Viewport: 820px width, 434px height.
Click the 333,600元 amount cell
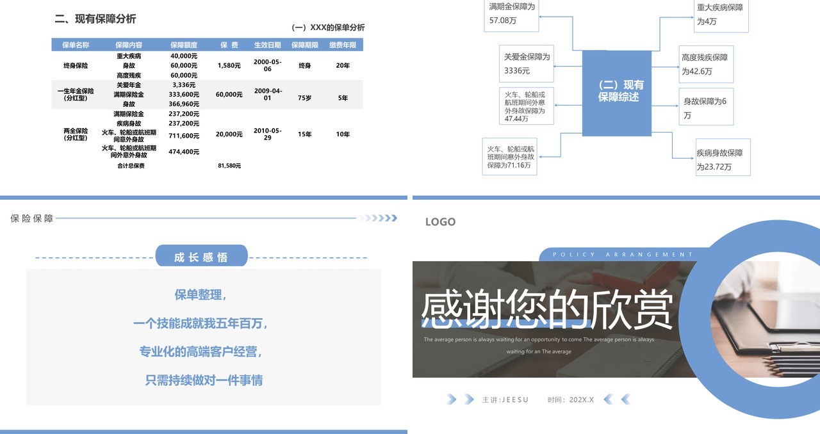pos(184,94)
